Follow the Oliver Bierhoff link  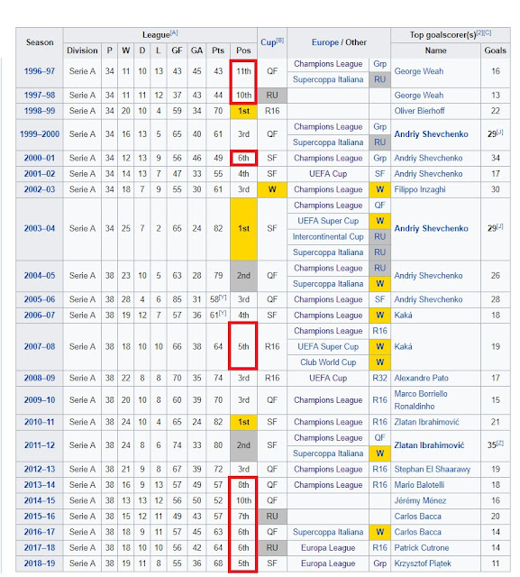click(x=419, y=111)
